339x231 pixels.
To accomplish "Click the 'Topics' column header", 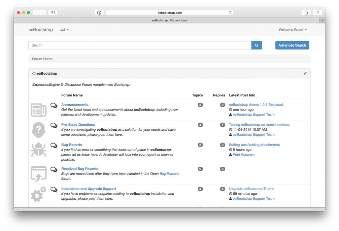I will pyautogui.click(x=197, y=95).
